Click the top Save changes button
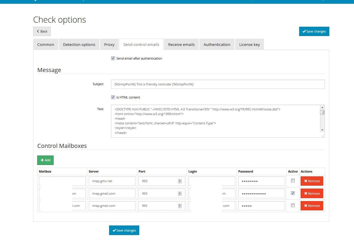Screen dimensions: 354x240 [314, 31]
